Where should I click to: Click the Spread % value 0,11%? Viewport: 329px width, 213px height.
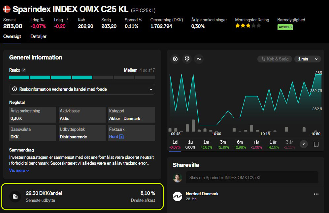(131, 26)
